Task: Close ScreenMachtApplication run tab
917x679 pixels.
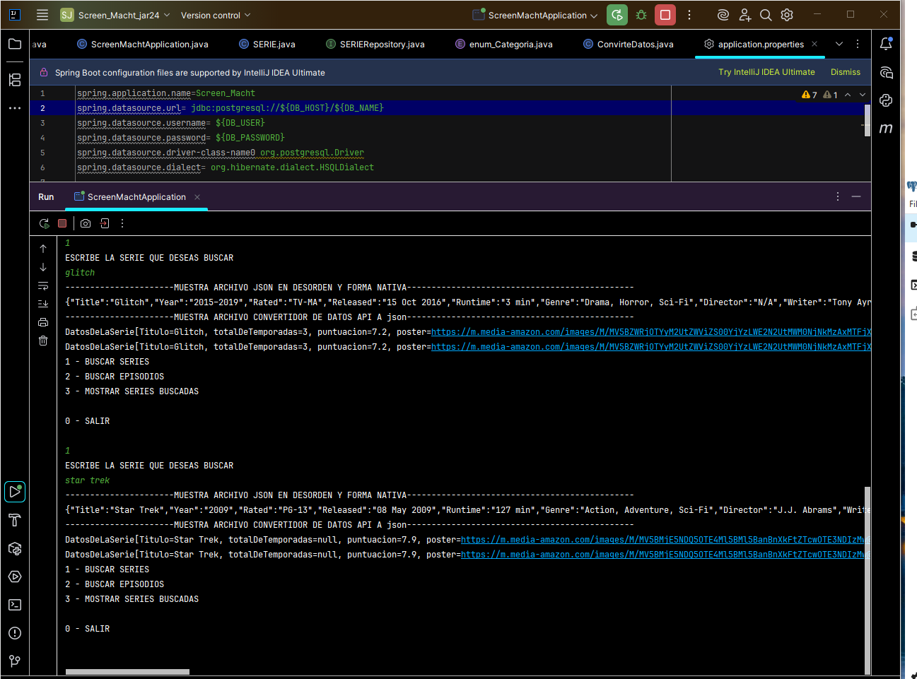Action: pos(197,197)
